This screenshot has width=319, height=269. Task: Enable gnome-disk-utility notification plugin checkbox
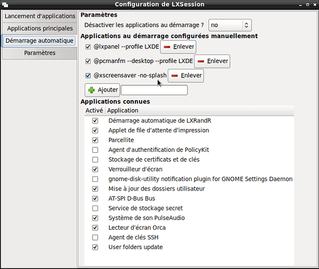tap(95, 179)
